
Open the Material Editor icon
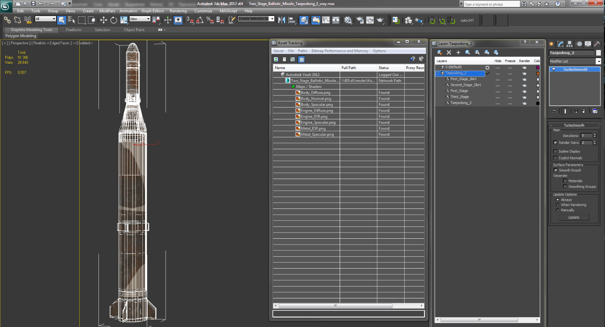pos(348,20)
